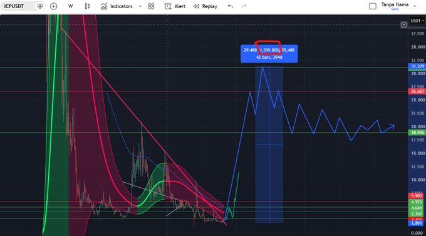Viewport: 426px width, 236px height.
Task: Change the W weekly timeframe
Action: coord(70,6)
